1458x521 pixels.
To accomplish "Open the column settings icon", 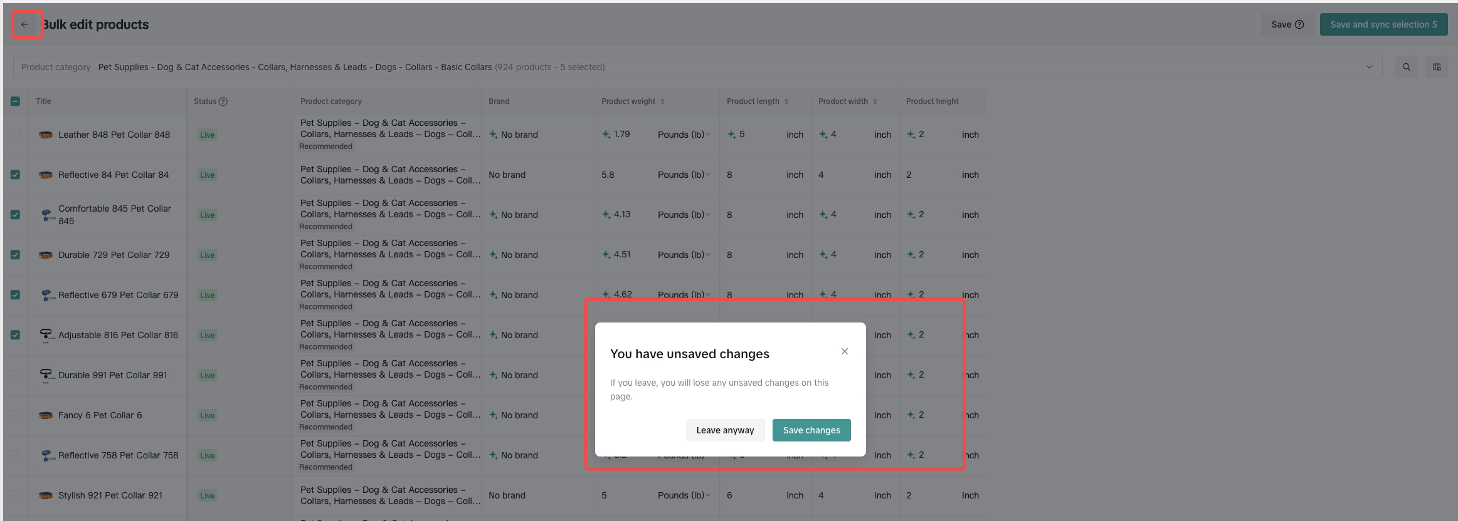I will 1436,67.
